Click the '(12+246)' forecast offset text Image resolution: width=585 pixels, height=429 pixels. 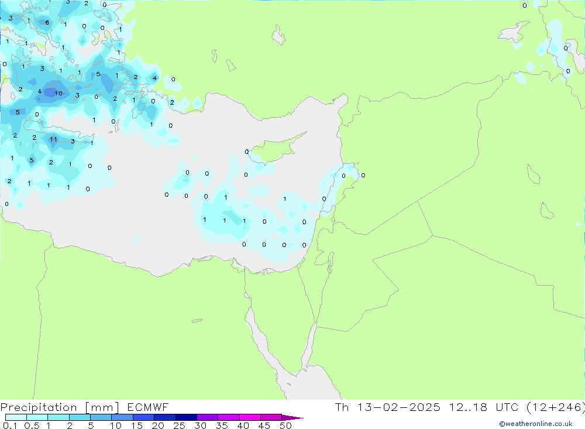click(556, 407)
